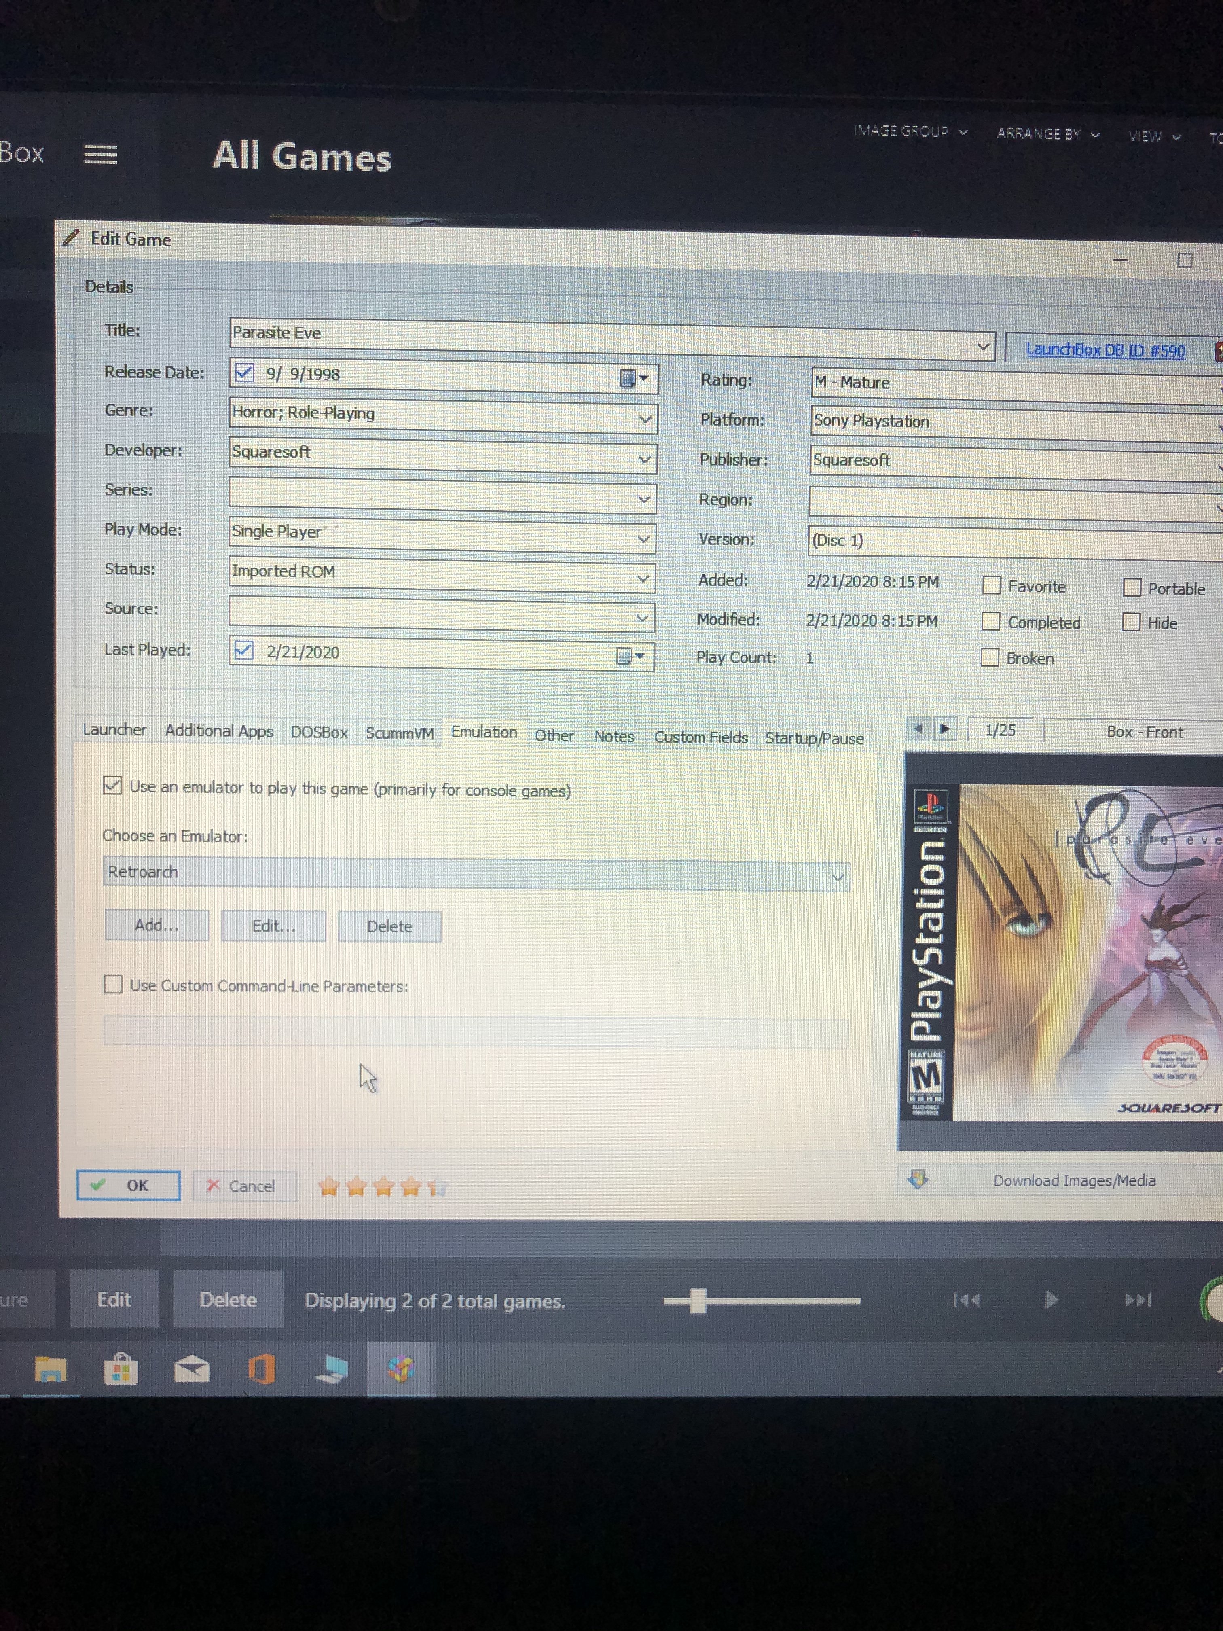Viewport: 1223px width, 1631px height.
Task: Switch to the Custom Fields tab
Action: pyautogui.click(x=701, y=737)
